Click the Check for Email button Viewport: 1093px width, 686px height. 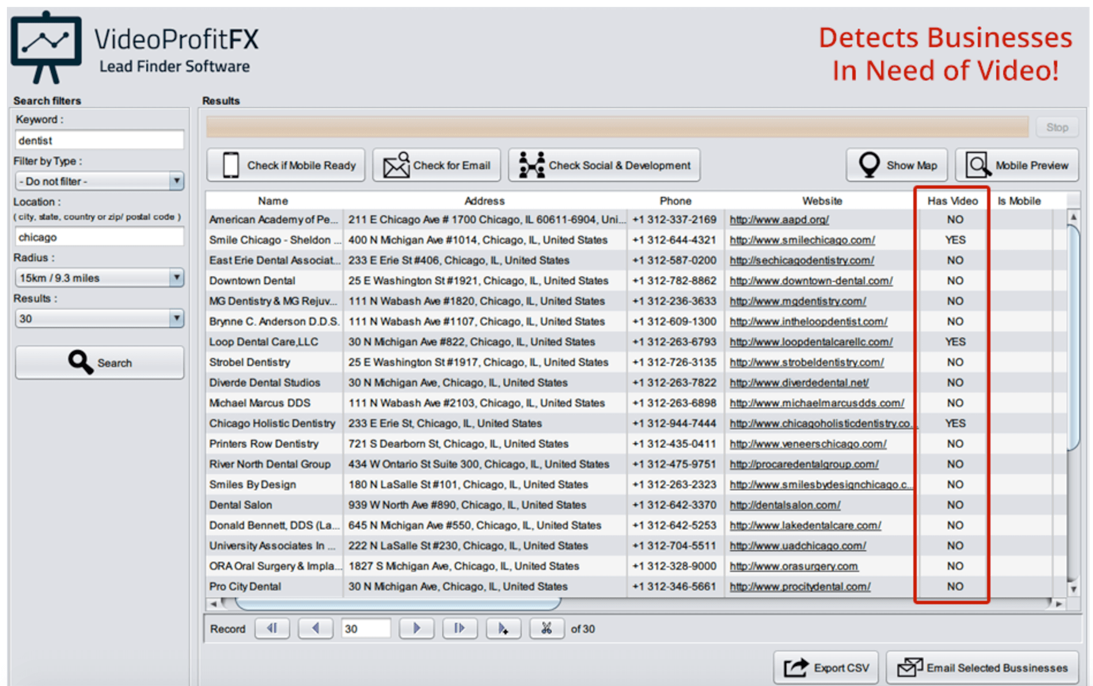pos(437,165)
